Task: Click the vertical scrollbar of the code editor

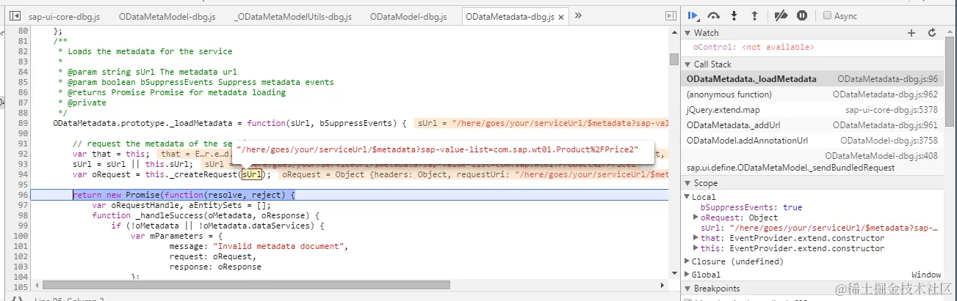Action: pyautogui.click(x=673, y=59)
